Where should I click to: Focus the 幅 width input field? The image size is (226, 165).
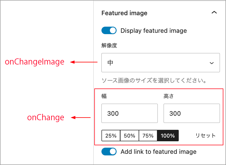coord(130,113)
